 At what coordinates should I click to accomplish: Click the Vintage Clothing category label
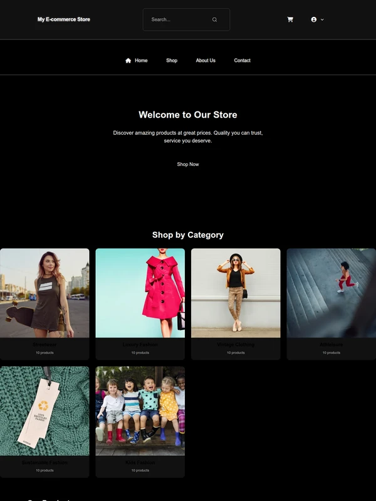coord(236,344)
